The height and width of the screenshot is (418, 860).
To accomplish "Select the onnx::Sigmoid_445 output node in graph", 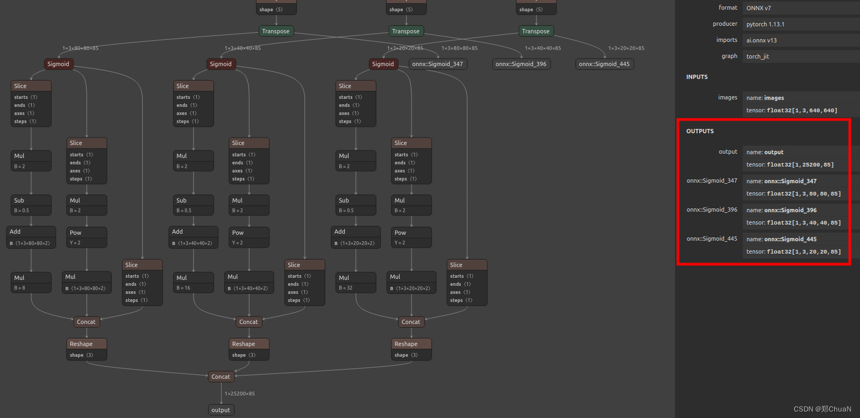I will (605, 64).
